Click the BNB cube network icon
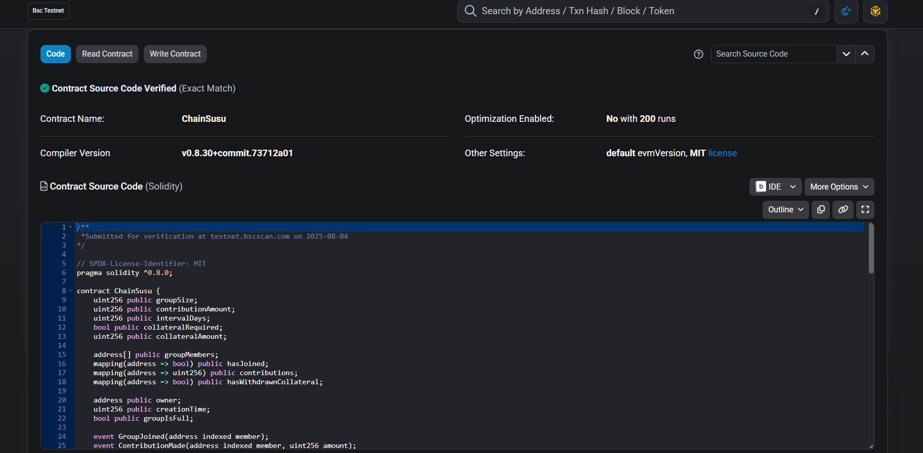This screenshot has width=923, height=453. (875, 11)
